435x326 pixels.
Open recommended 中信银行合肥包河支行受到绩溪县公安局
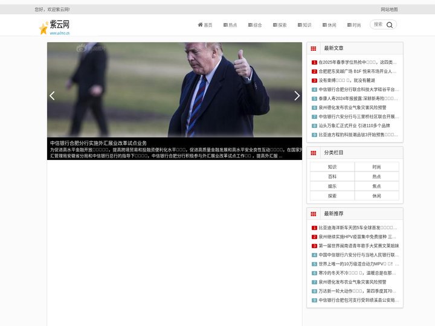(359, 300)
